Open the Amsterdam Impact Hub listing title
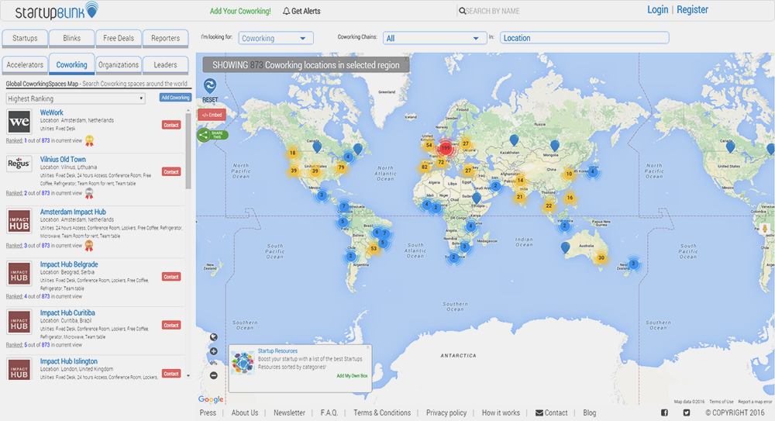The height and width of the screenshot is (421, 775). 73,212
